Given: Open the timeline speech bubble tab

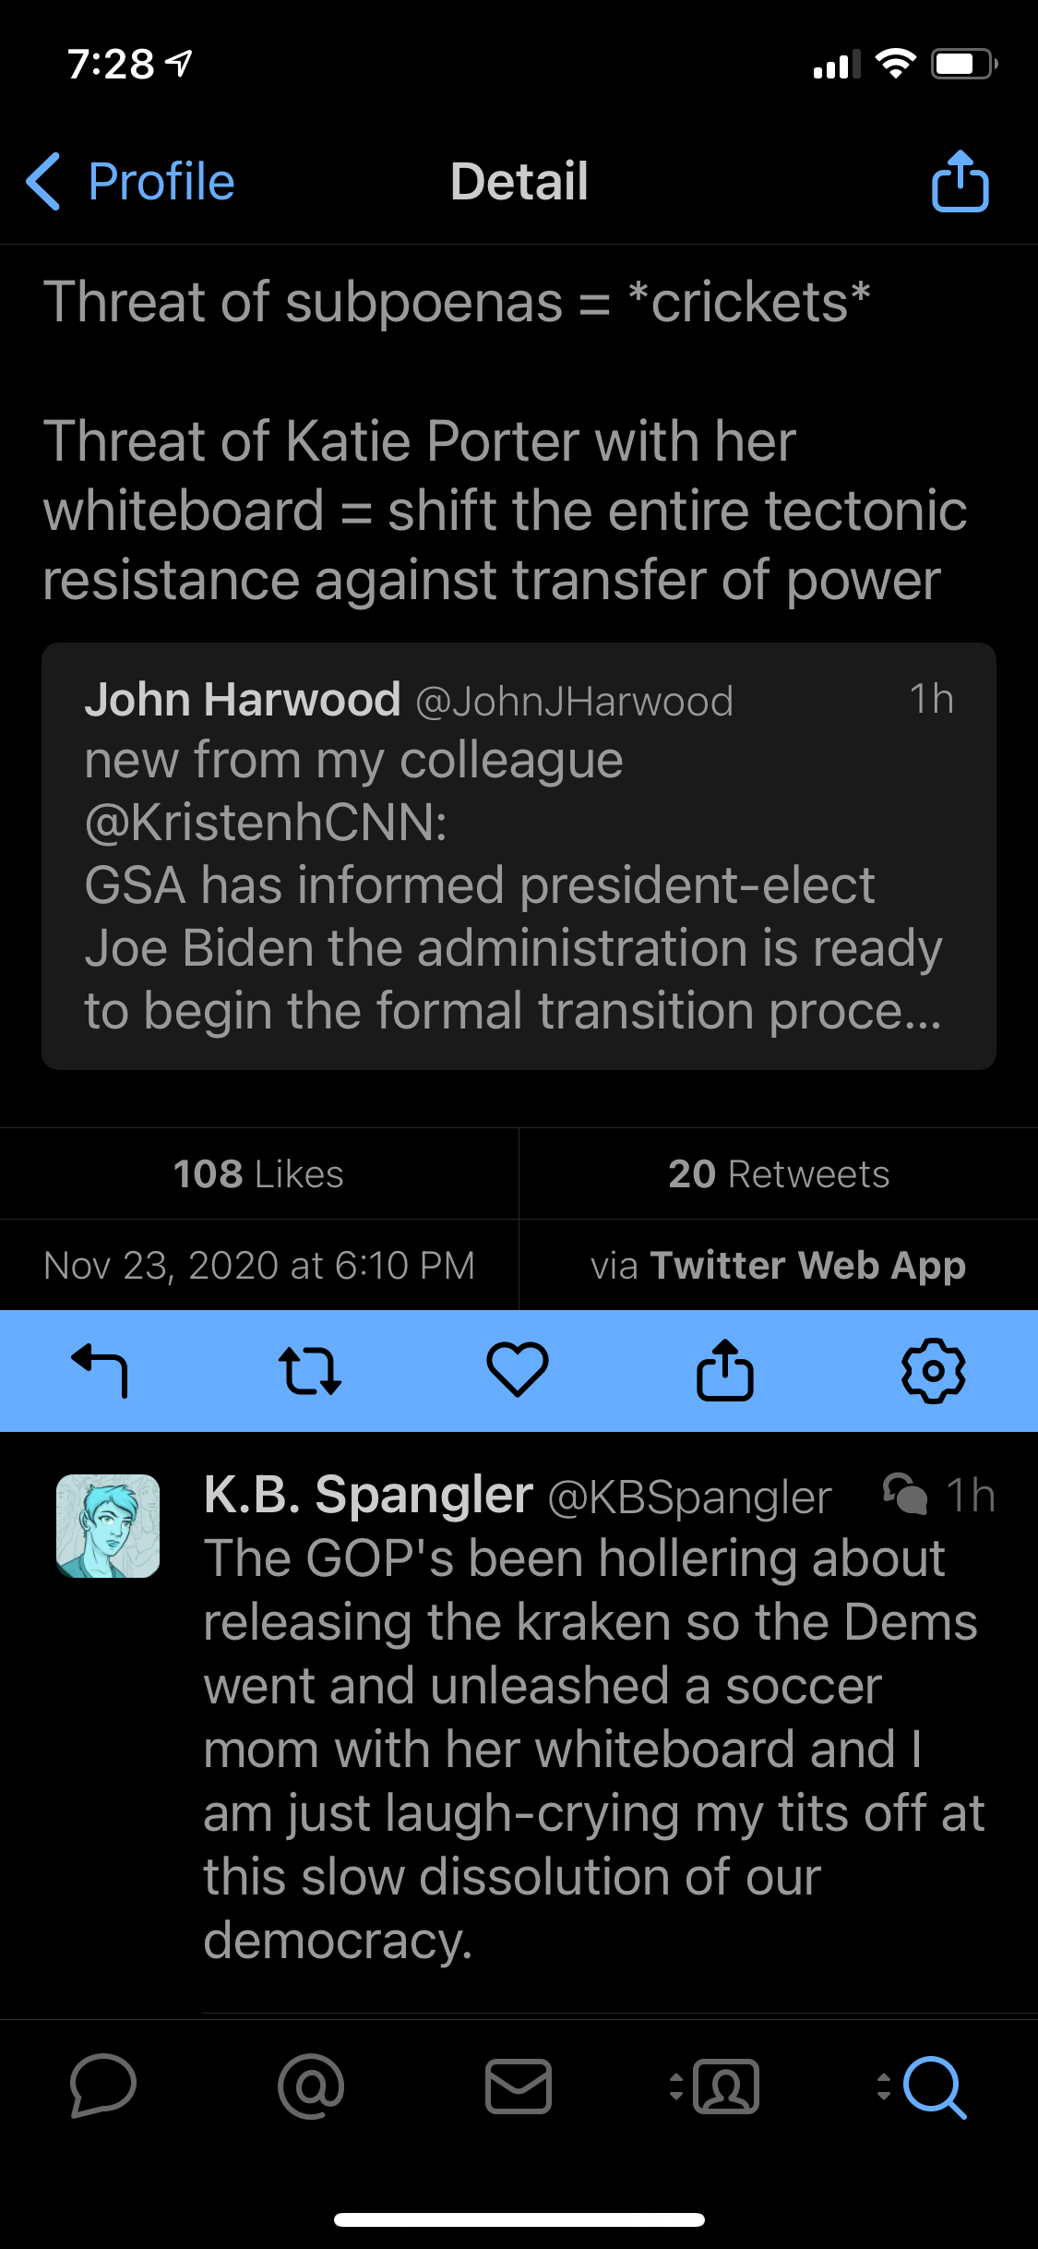Looking at the screenshot, I should point(103,2086).
